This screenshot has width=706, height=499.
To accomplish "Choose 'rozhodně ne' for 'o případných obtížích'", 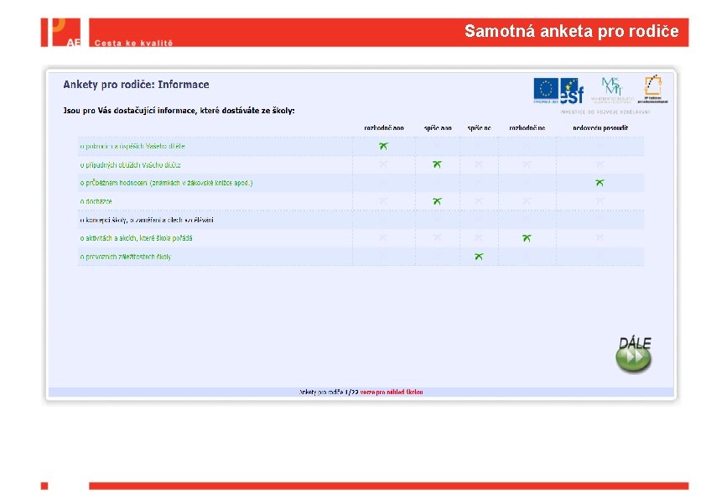I will (x=527, y=164).
